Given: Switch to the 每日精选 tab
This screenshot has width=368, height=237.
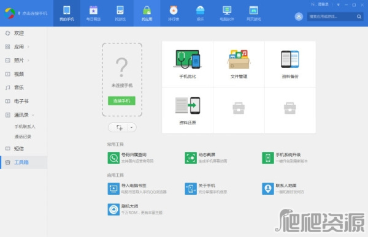Looking at the screenshot, I should 93,13.
